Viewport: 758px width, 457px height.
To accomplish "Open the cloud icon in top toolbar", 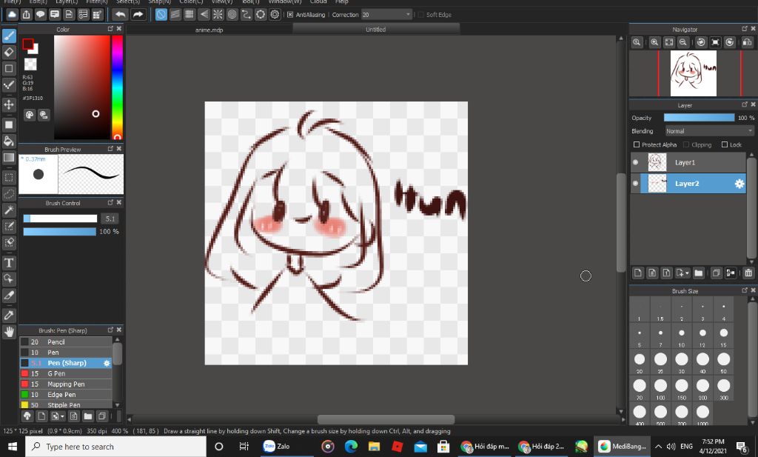I will tap(12, 15).
